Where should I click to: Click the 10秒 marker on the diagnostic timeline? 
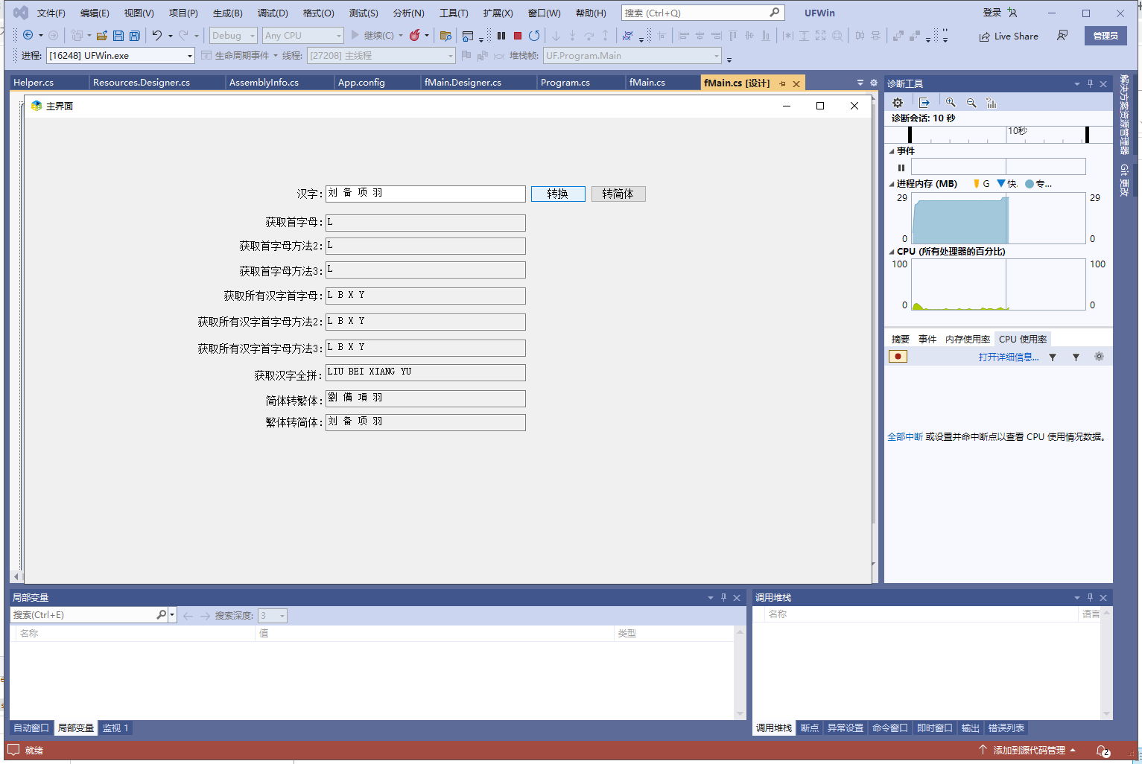point(1017,131)
